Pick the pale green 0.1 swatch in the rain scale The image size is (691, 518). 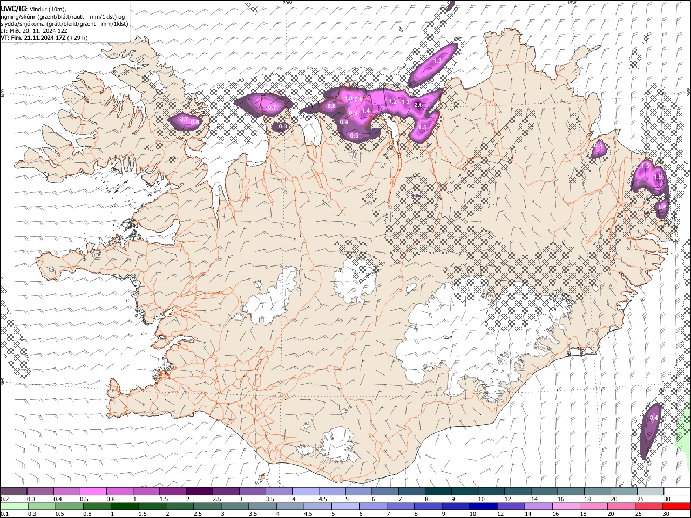point(14,506)
